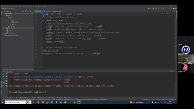Open Zoom from the taskbar
Screen dimensions: 194x109
52,102
